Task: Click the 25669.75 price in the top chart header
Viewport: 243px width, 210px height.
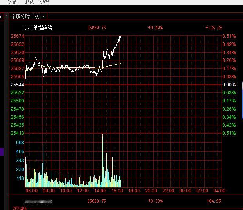Action: (97, 28)
